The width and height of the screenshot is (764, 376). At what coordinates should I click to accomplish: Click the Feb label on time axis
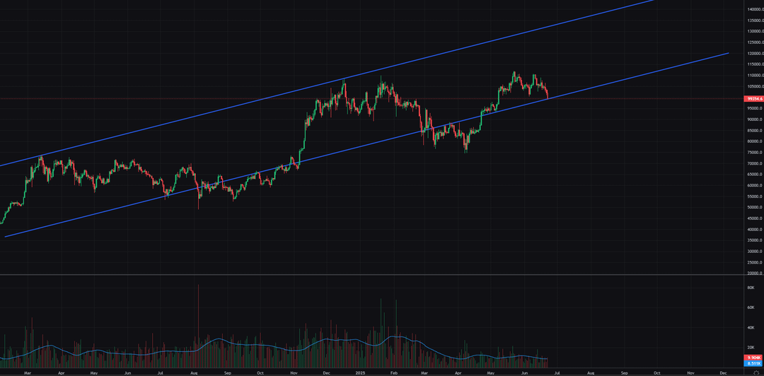point(395,372)
